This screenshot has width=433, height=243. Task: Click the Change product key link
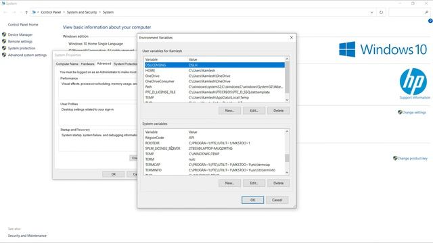point(412,159)
